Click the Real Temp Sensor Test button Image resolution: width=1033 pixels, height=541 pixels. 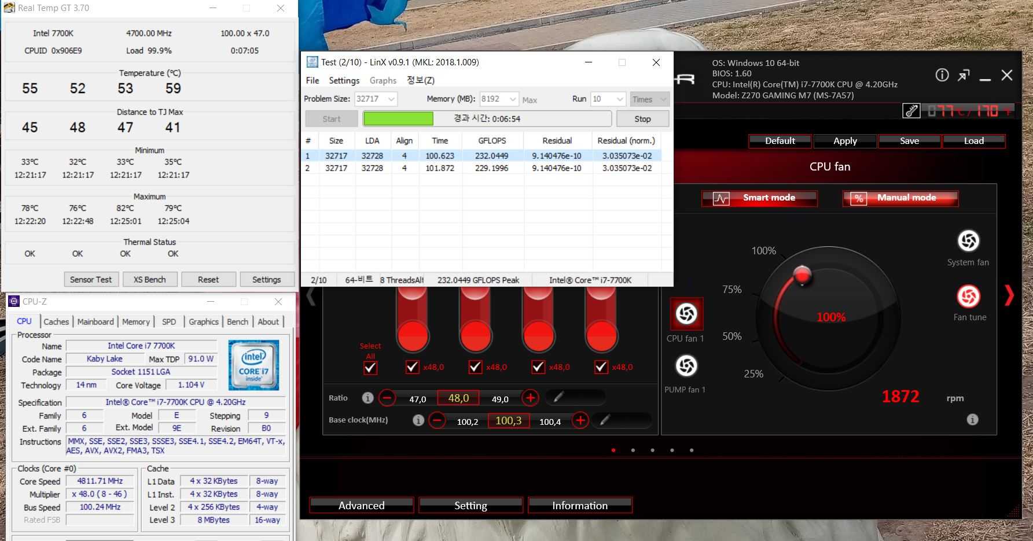(x=91, y=280)
